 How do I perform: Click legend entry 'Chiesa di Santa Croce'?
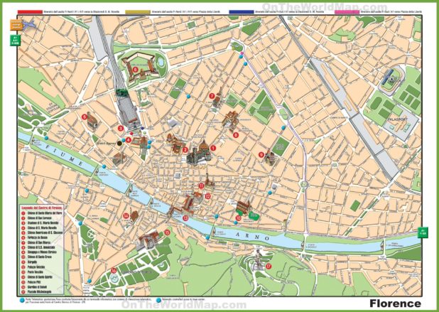point(40,257)
